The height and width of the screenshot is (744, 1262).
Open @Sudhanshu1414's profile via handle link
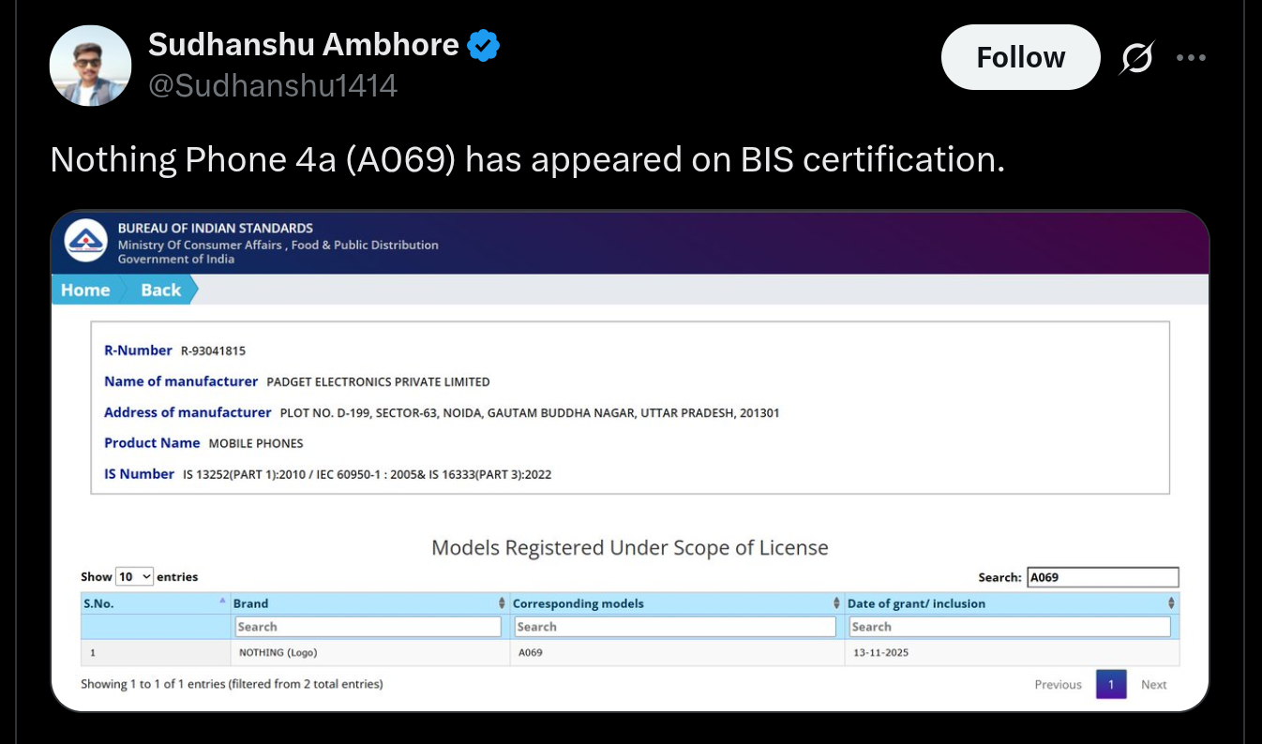click(x=272, y=85)
